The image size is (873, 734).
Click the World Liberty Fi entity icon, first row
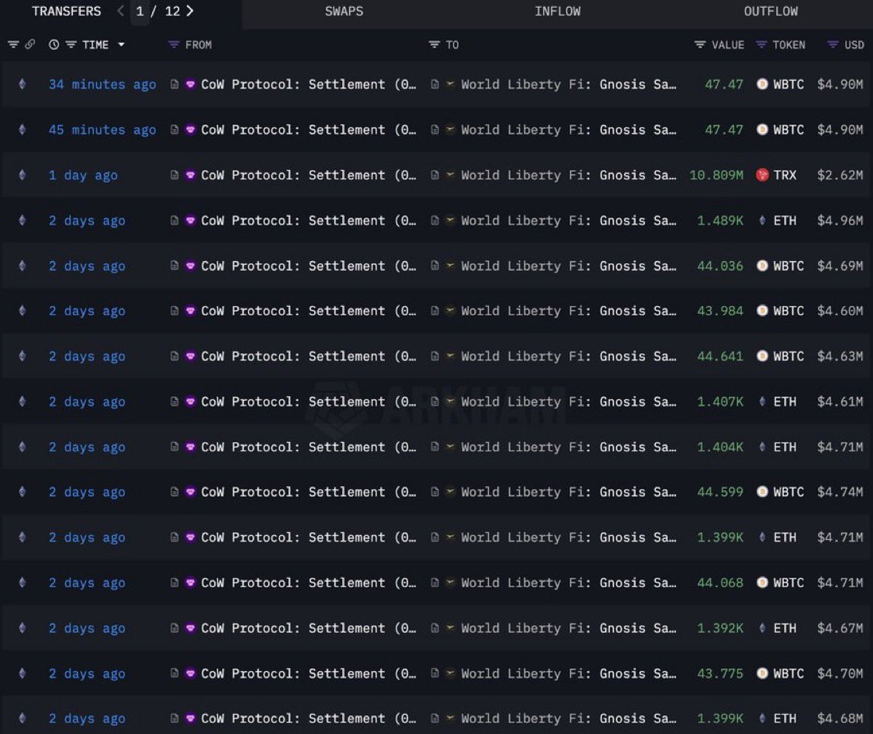450,85
